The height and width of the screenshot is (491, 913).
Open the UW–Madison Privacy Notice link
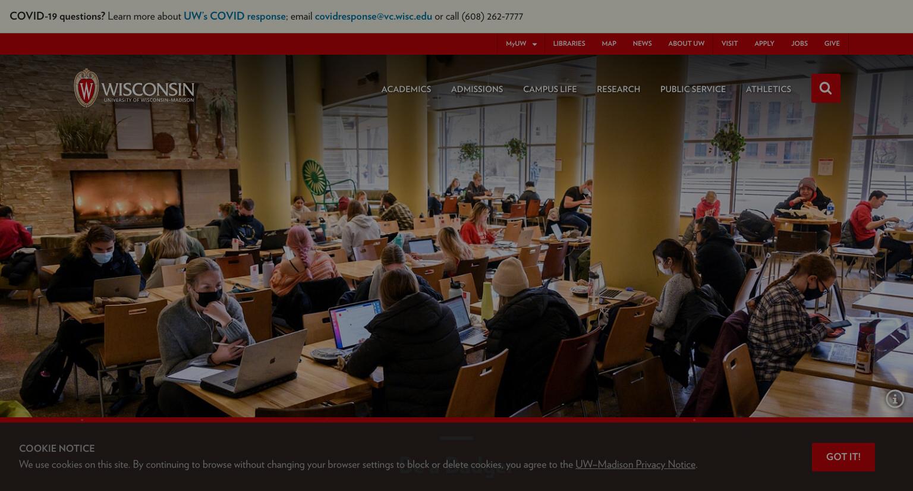[635, 464]
